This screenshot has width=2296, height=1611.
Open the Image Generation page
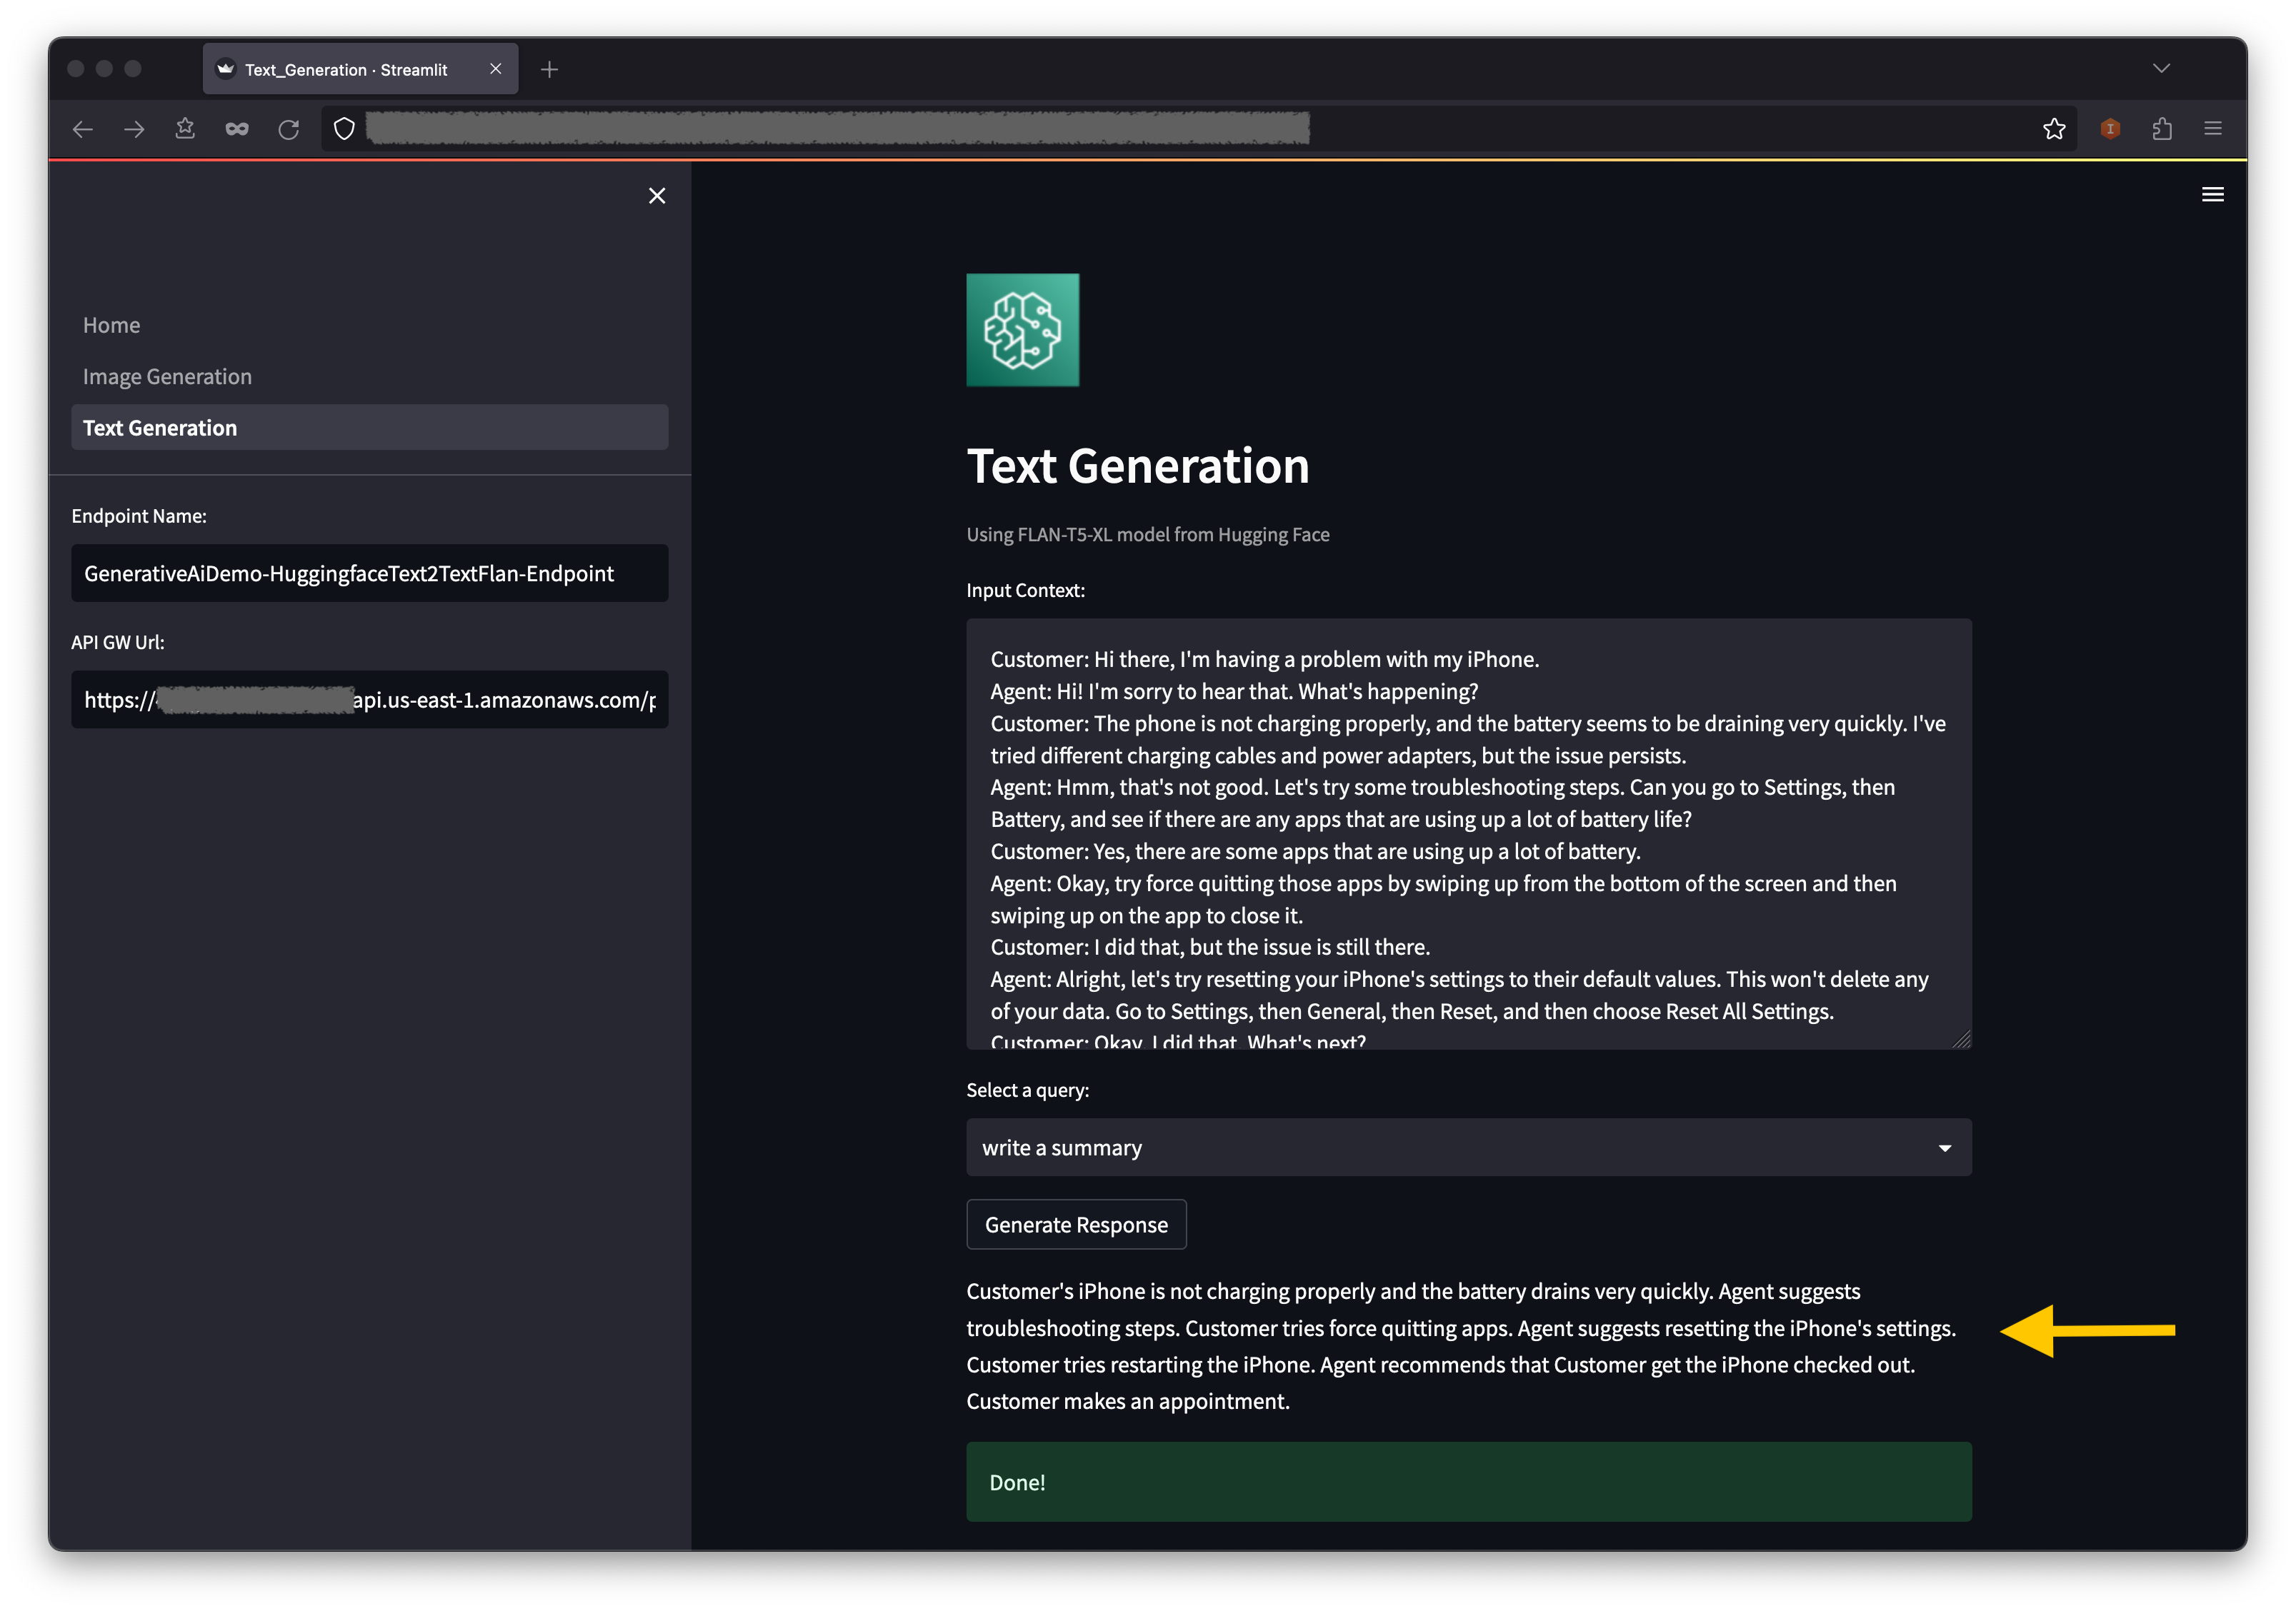[x=167, y=377]
